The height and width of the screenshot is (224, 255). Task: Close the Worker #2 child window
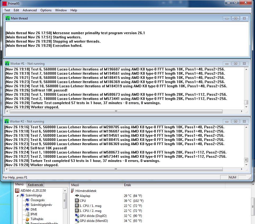pos(244,121)
